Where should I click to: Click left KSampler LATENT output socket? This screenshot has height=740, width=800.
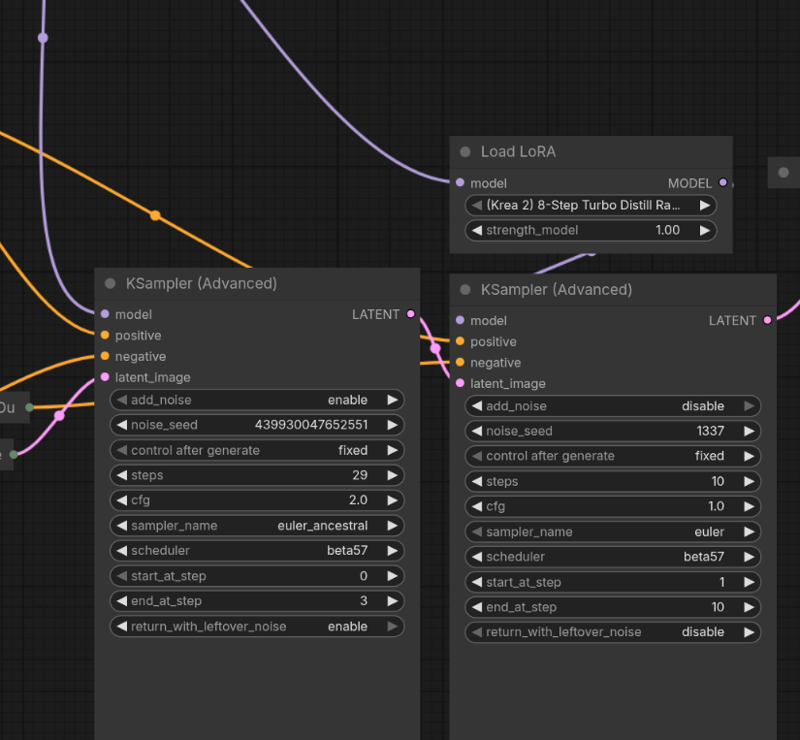[411, 314]
